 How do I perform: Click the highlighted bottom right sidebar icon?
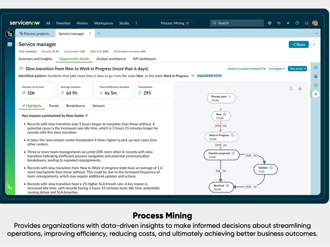(x=316, y=94)
